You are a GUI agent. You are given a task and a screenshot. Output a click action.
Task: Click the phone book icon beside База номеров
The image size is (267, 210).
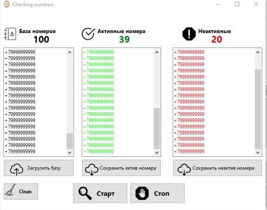point(10,34)
